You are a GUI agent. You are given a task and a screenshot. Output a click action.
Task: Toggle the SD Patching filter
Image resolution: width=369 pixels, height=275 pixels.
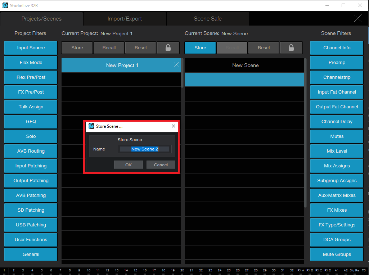point(31,210)
